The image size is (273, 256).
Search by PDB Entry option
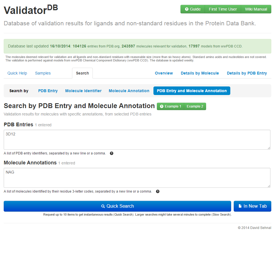point(48,91)
